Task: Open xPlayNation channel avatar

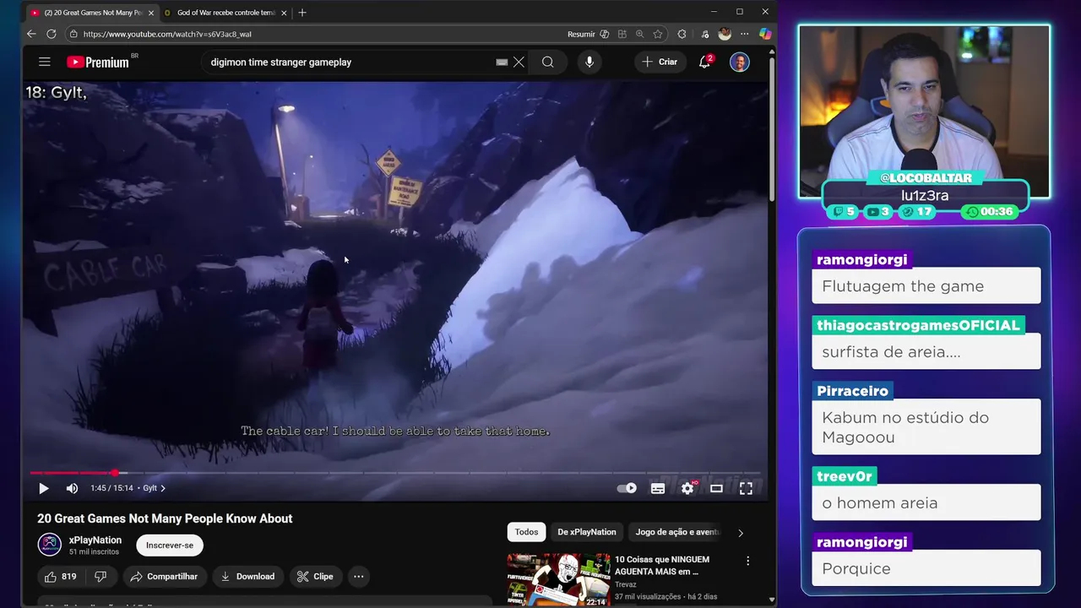Action: pyautogui.click(x=50, y=545)
